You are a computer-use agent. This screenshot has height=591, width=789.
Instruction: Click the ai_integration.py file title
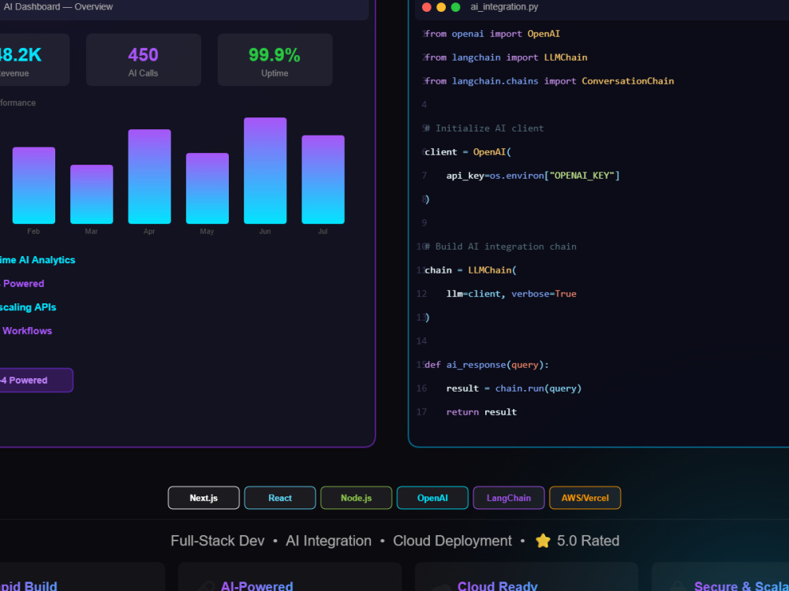504,7
